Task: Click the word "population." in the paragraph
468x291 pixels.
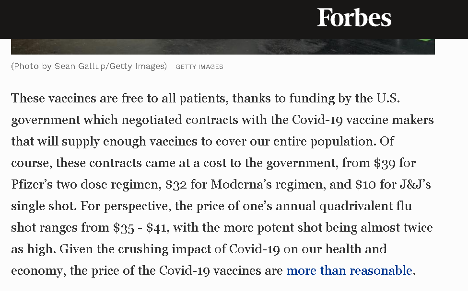Action: pyautogui.click(x=343, y=142)
